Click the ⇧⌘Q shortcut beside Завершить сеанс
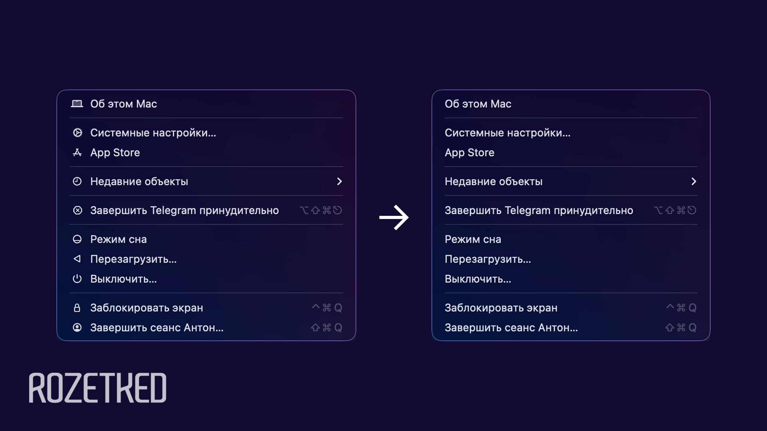The image size is (767, 431). coord(326,328)
